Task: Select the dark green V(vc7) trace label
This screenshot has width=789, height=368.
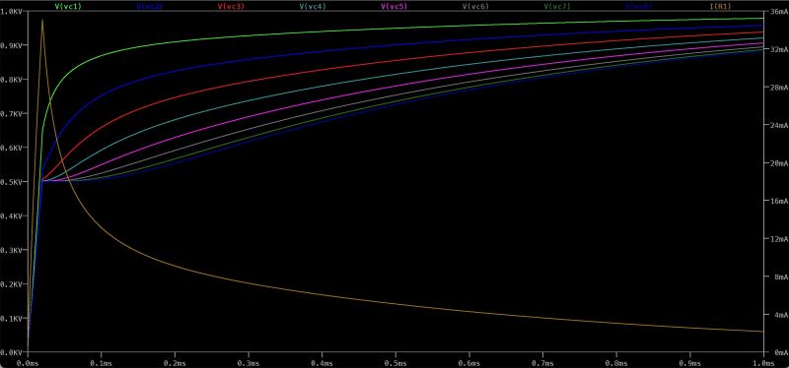Action: pos(557,6)
